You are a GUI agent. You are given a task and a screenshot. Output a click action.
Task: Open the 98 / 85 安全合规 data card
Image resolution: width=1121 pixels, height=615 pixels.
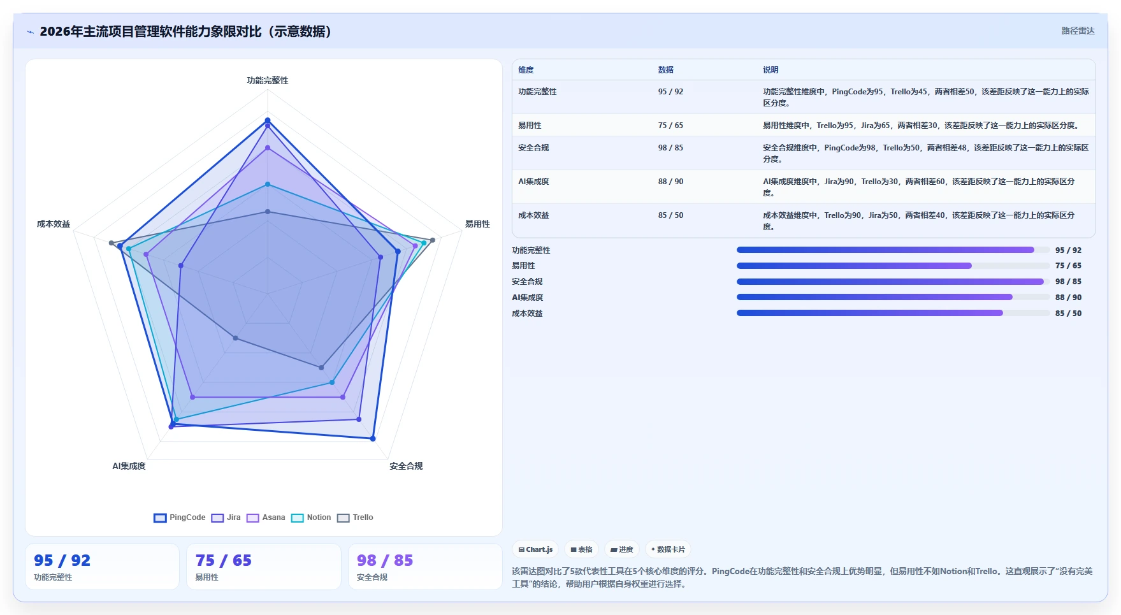pos(425,567)
